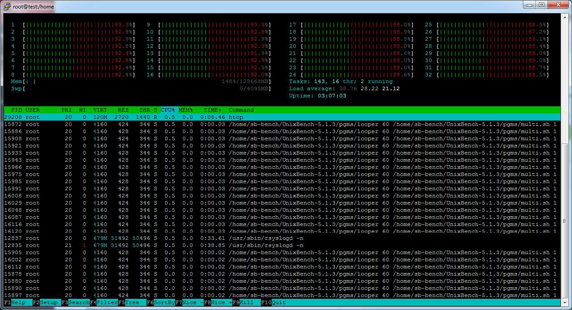Sort by the RES column header
572x310 pixels.
(123, 110)
